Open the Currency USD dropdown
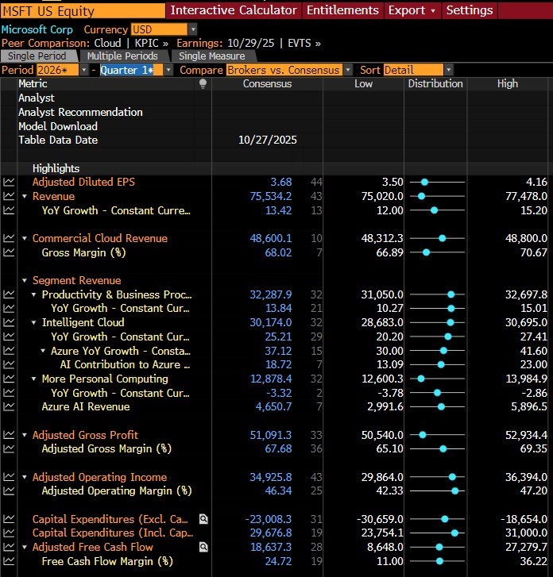Screen dimensions: 553x577 point(193,29)
